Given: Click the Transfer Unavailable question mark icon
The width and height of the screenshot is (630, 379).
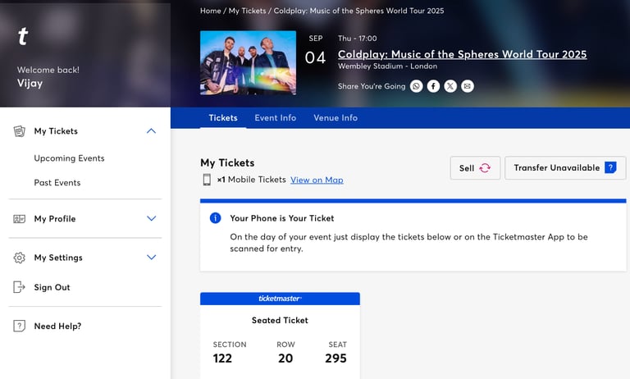Looking at the screenshot, I should pyautogui.click(x=610, y=167).
